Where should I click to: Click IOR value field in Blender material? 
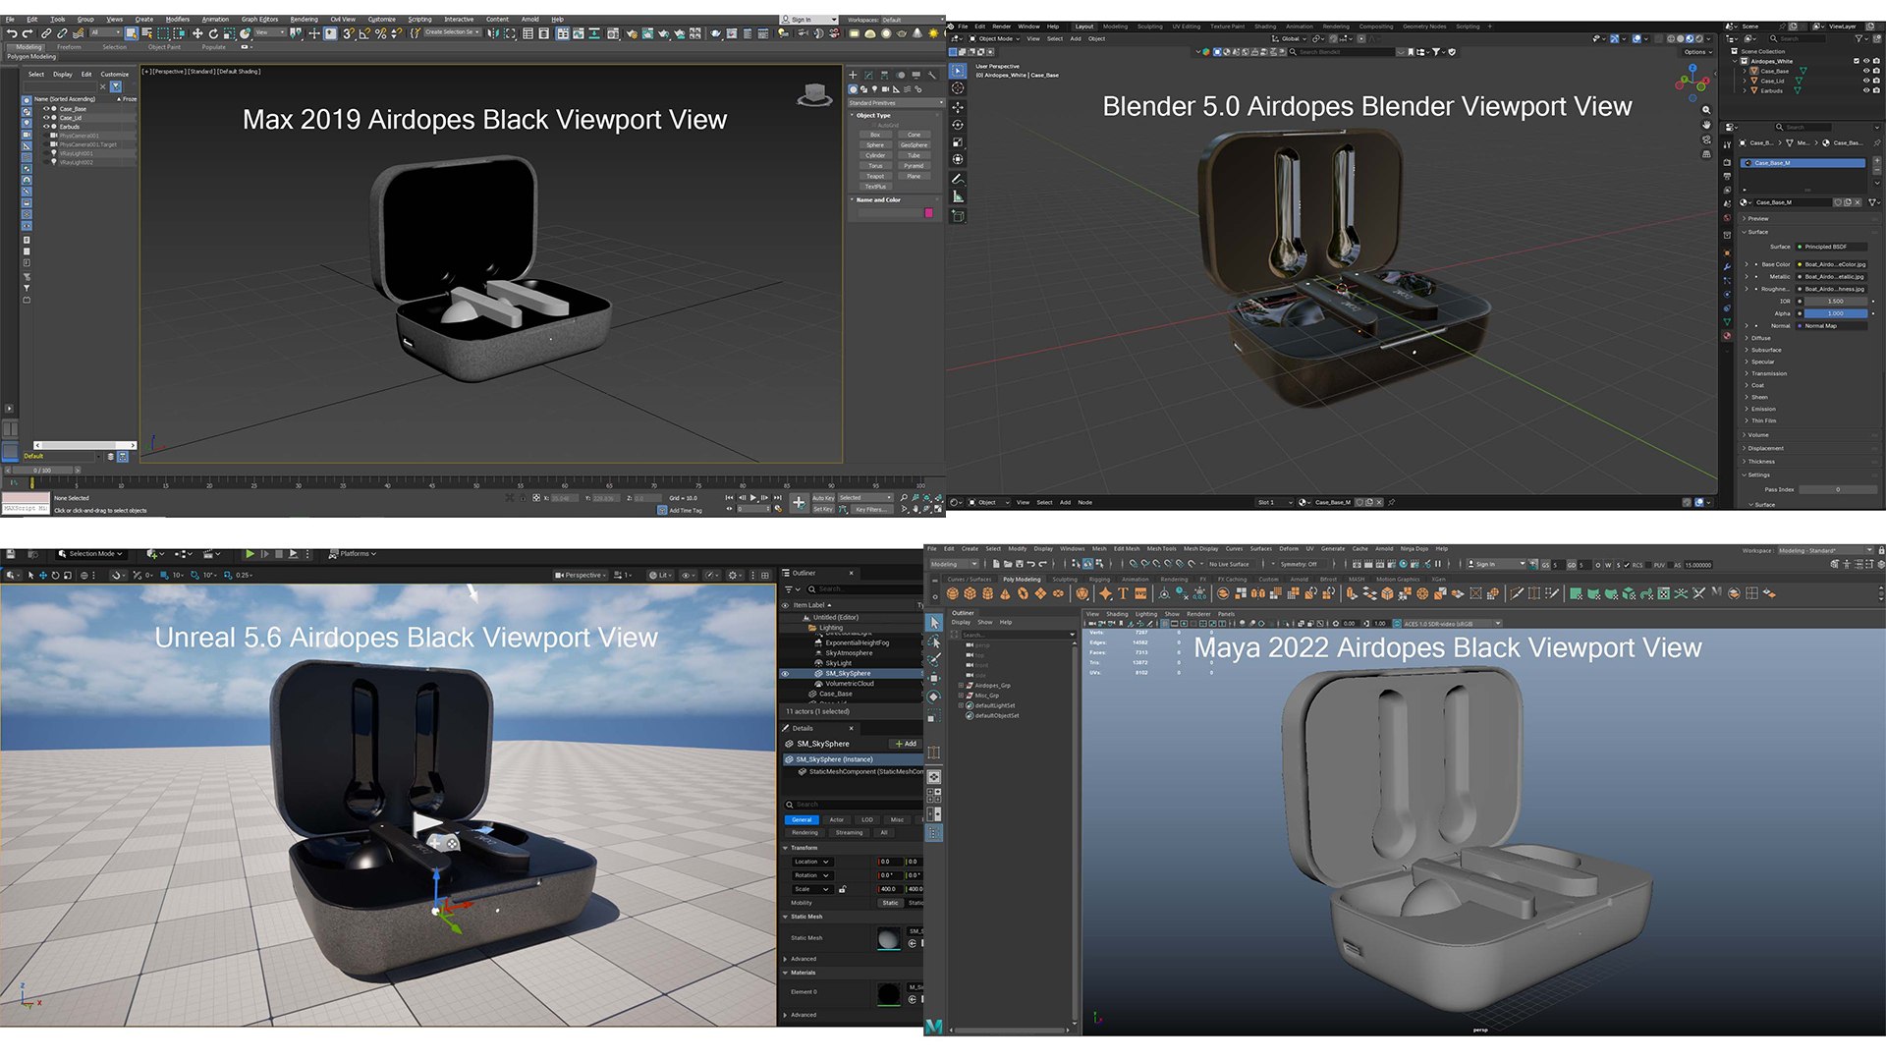pos(1835,302)
